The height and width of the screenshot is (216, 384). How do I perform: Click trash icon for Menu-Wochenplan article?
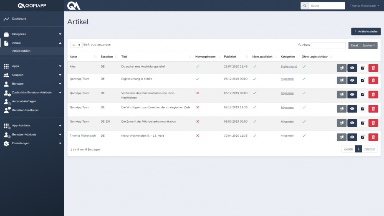[373, 137]
